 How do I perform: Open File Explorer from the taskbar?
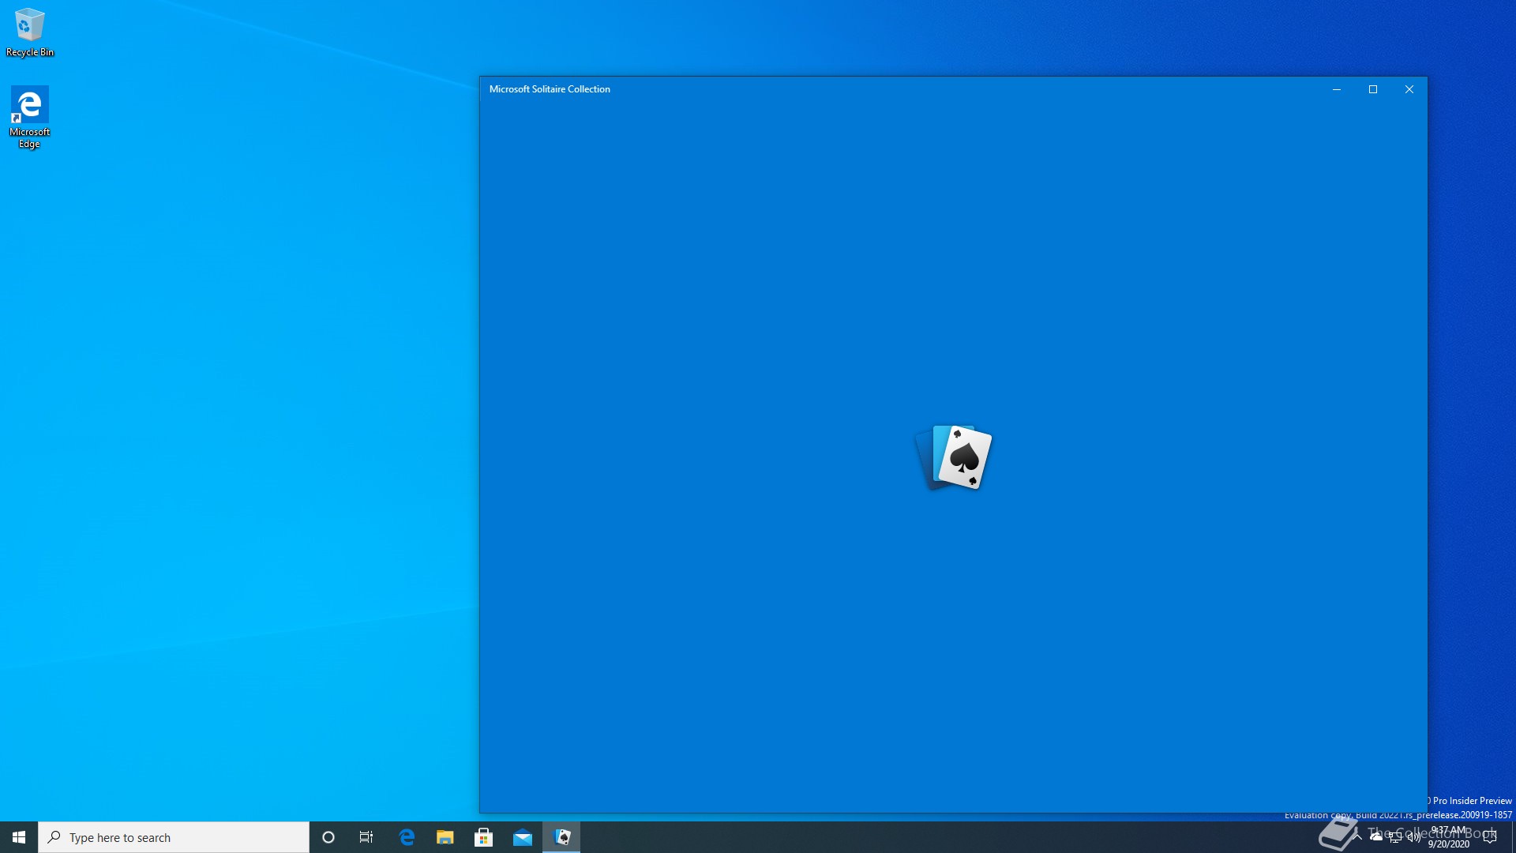(x=445, y=837)
